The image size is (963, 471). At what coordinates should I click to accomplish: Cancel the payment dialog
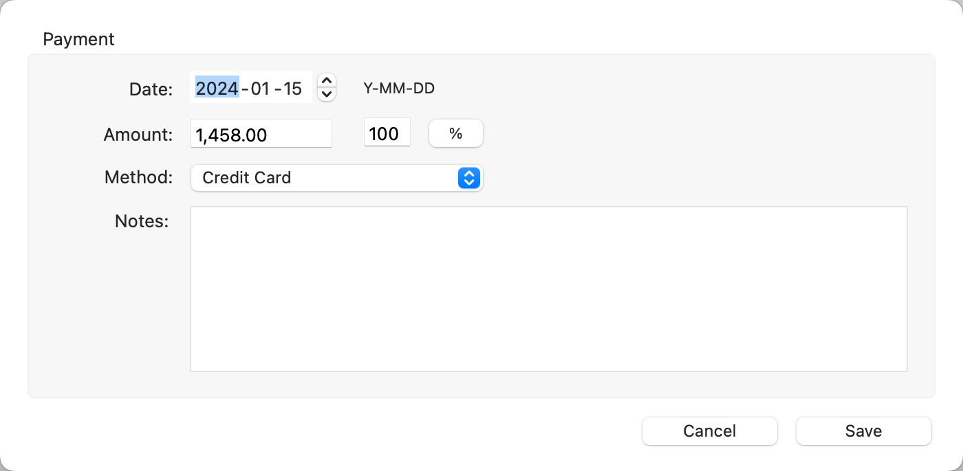click(x=709, y=431)
